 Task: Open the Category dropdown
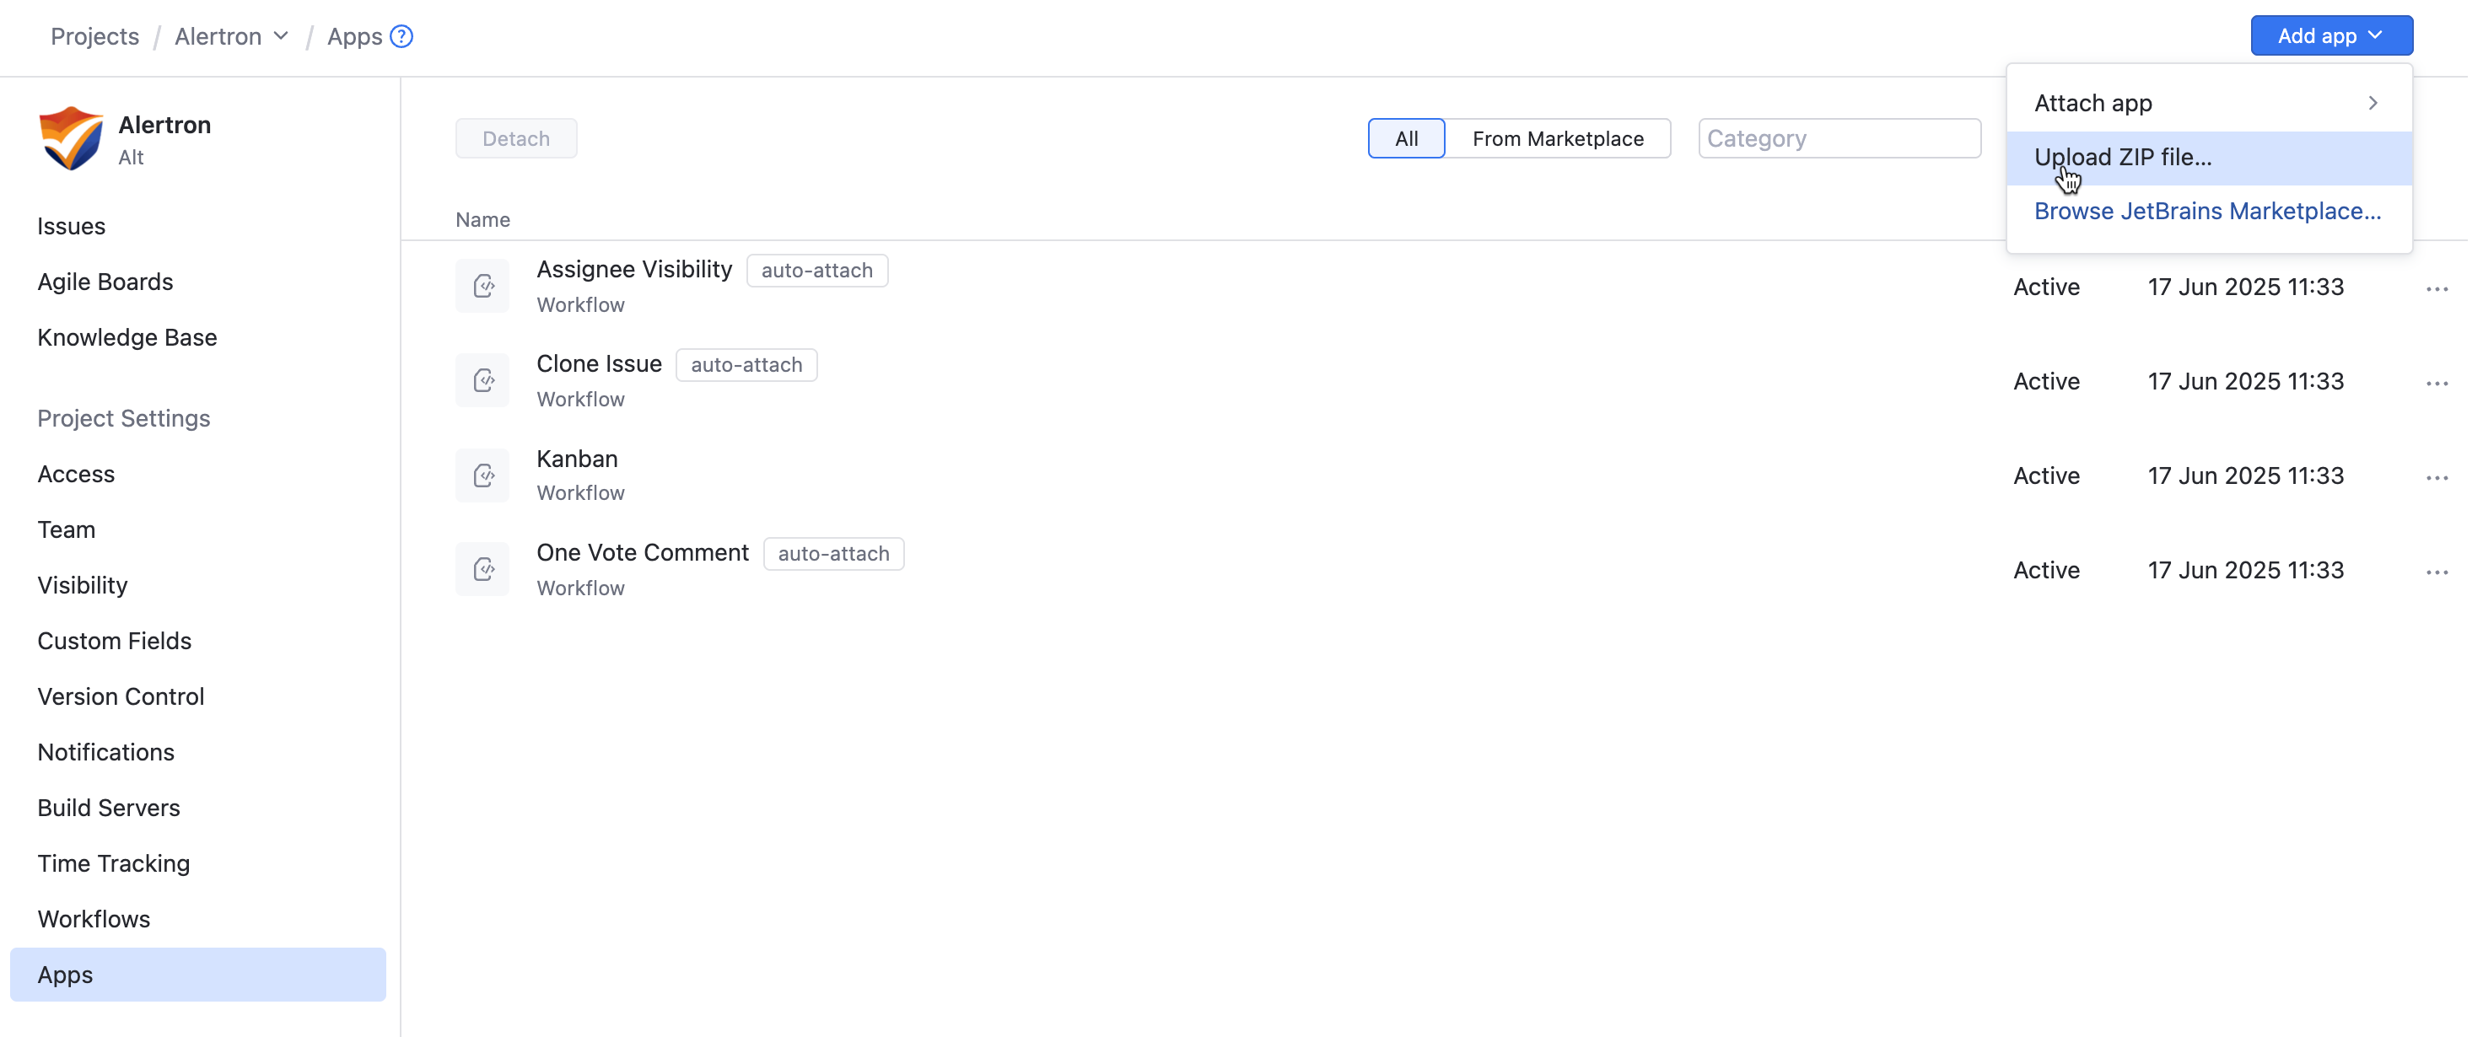tap(1838, 137)
